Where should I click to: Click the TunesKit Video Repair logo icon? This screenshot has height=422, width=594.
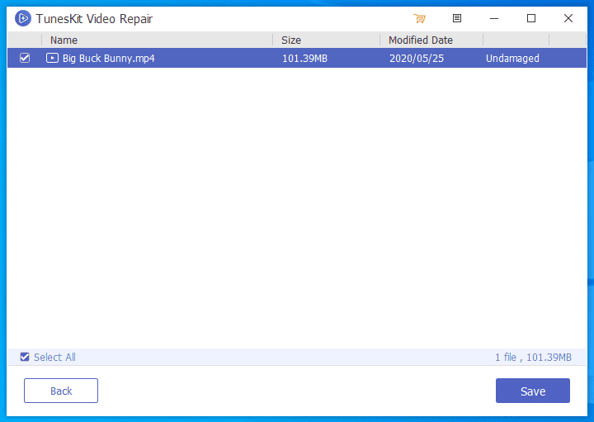click(23, 18)
